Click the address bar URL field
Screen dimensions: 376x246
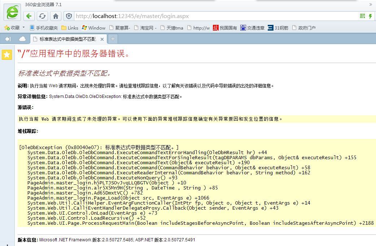217,16
